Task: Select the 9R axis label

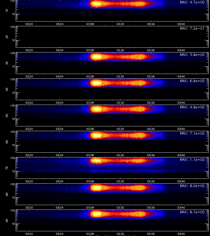Action: click(x=7, y=221)
